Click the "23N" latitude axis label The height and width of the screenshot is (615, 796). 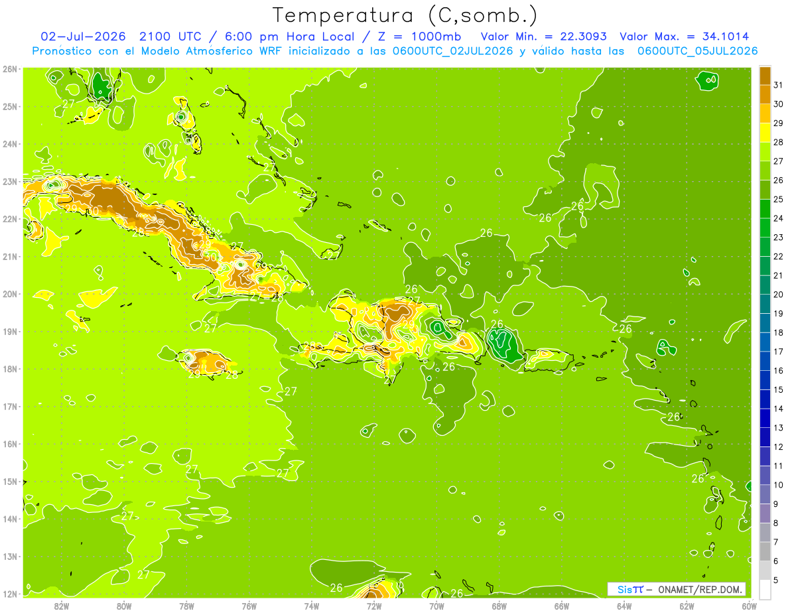coord(10,181)
